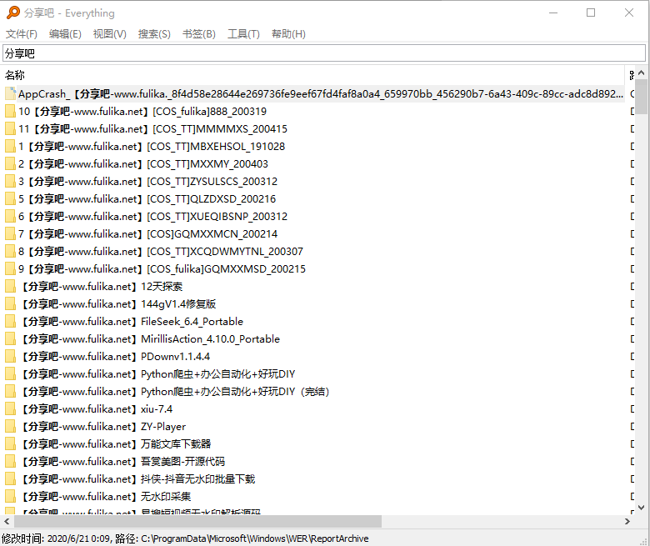Click folder icon for MirillisAction_4.10.0_Portable row
Viewport: 650px width, 546px height.
pyautogui.click(x=10, y=339)
